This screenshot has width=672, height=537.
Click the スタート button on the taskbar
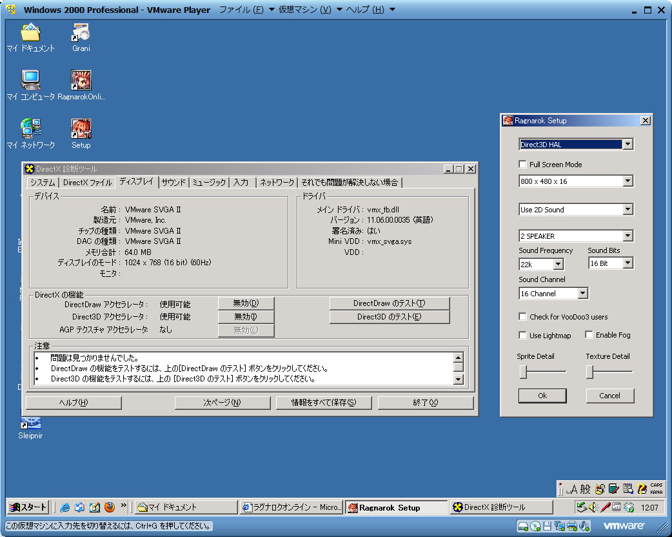coord(28,507)
